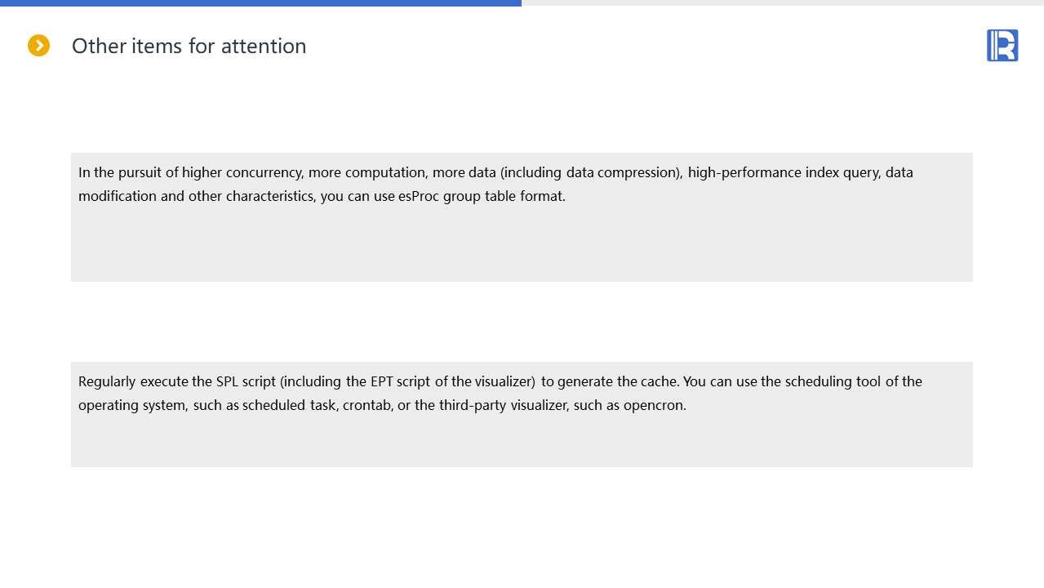Click the gray unfilled progress bar portion

coord(782,2)
